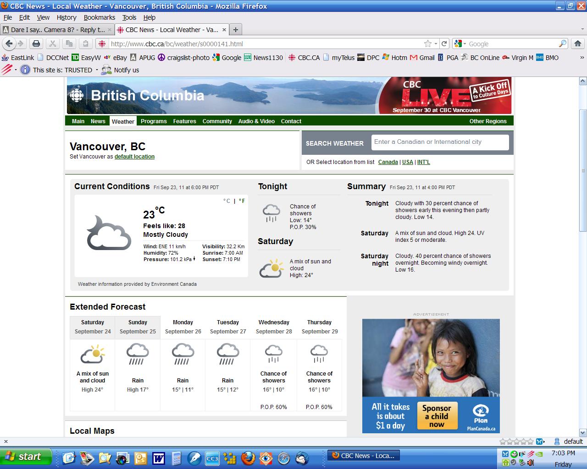This screenshot has height=469, width=587.
Task: Select the Weather navigation tab
Action: coord(123,121)
